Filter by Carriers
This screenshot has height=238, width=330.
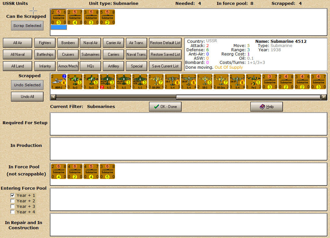click(x=113, y=54)
